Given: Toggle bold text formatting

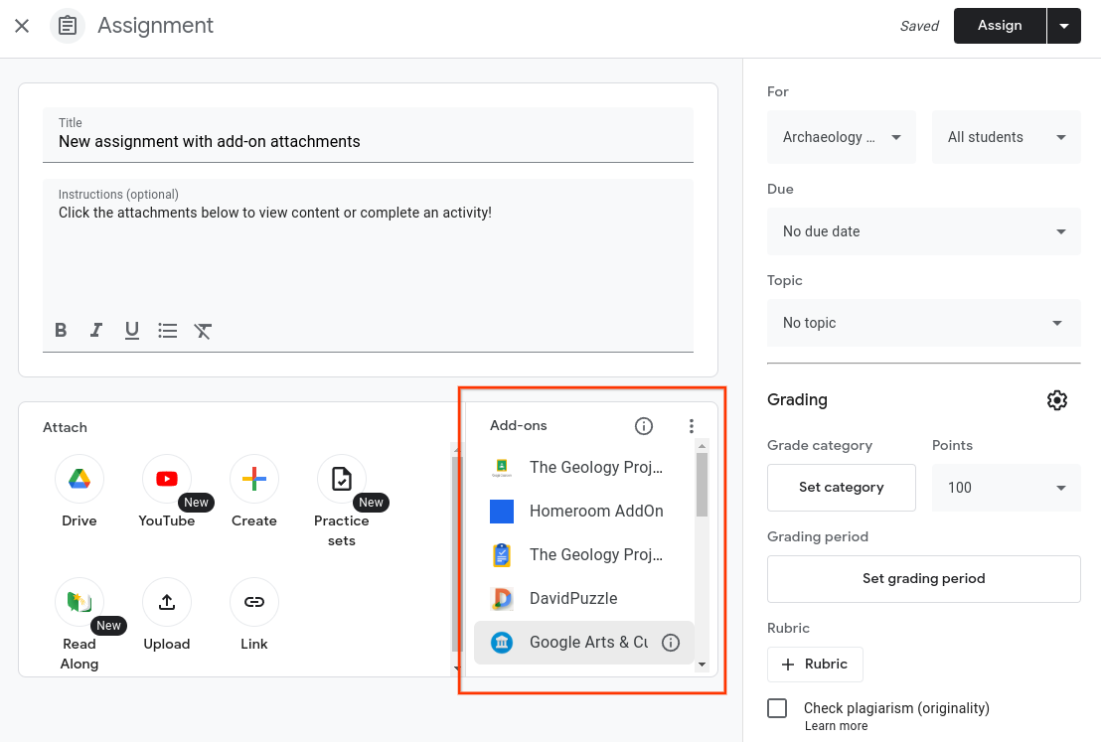Looking at the screenshot, I should coord(61,330).
